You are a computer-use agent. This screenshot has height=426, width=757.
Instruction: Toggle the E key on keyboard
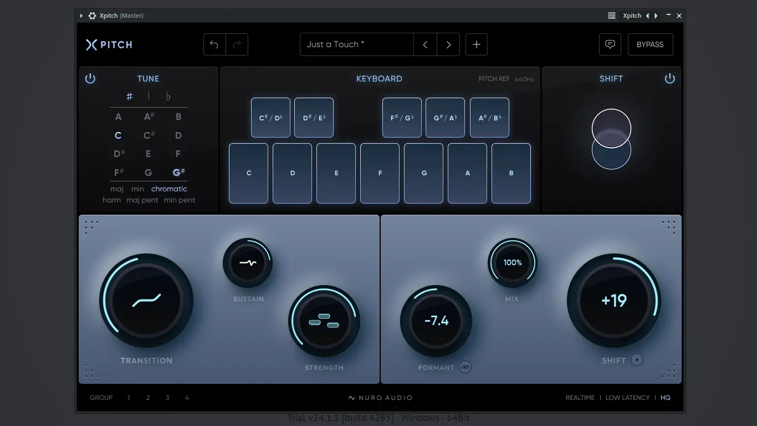(x=336, y=173)
